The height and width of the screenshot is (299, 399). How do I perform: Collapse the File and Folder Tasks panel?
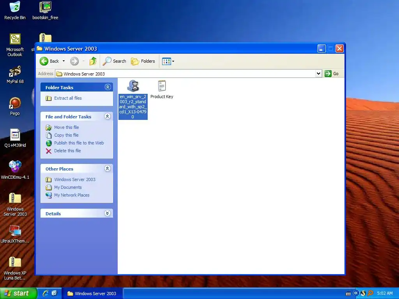pos(108,116)
